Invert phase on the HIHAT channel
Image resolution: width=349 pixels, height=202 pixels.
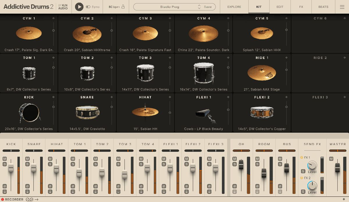click(x=50, y=186)
